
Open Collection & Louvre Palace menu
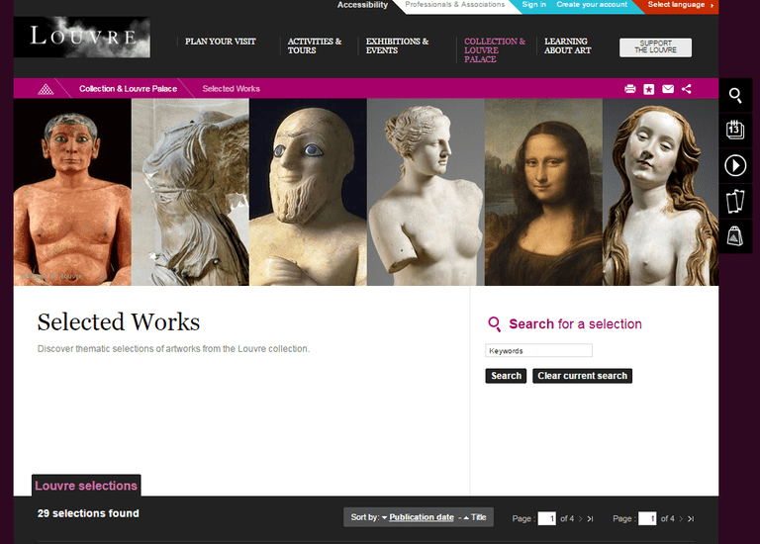(x=495, y=50)
